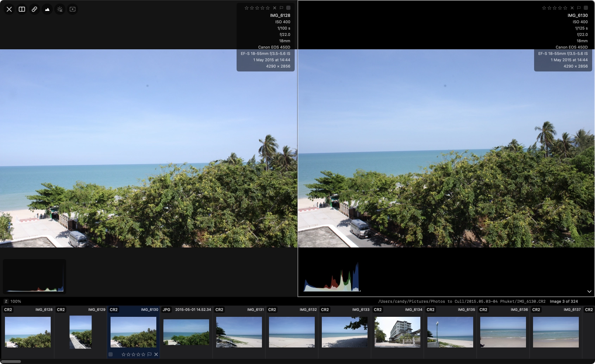
Task: Select the IMG_6128 filmstrip thumbnail
Action: (x=28, y=332)
